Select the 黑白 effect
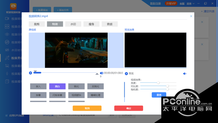This screenshot has height=123, width=218. (x=57, y=86)
